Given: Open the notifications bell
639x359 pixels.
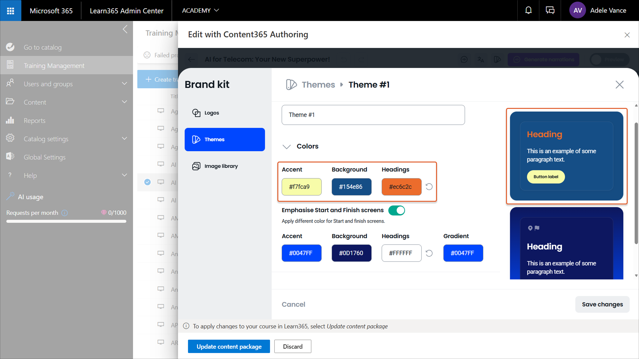Looking at the screenshot, I should pyautogui.click(x=528, y=11).
